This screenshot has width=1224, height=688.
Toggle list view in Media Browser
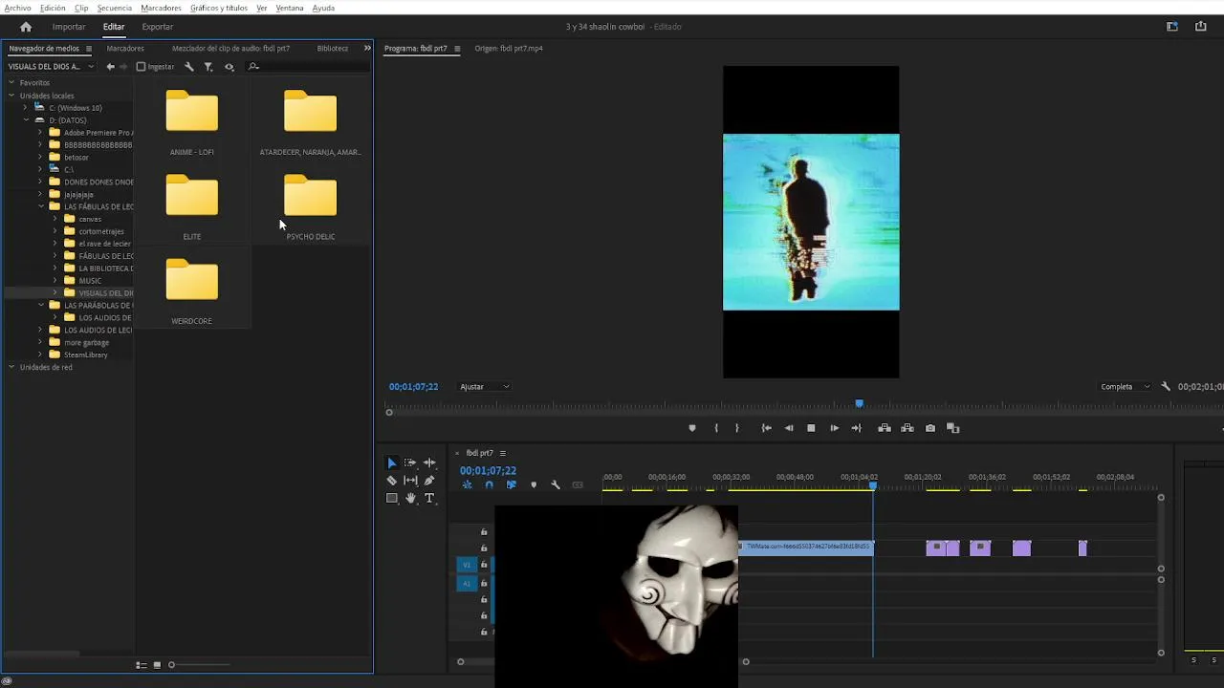141,665
